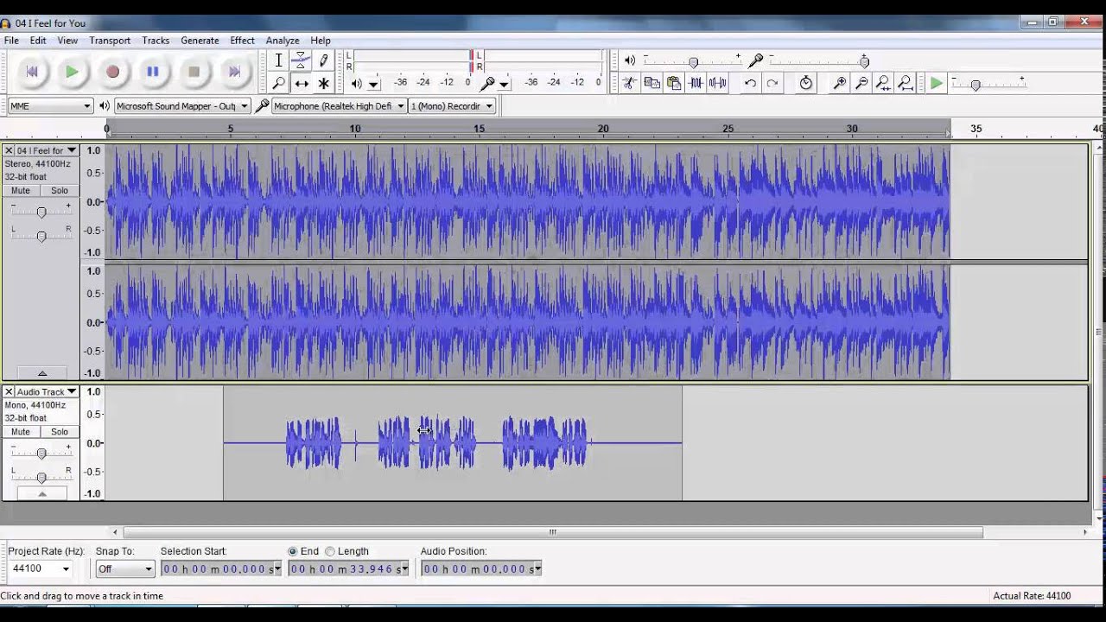The width and height of the screenshot is (1106, 622).
Task: Close the '04 I Feel for' track
Action: [x=9, y=150]
